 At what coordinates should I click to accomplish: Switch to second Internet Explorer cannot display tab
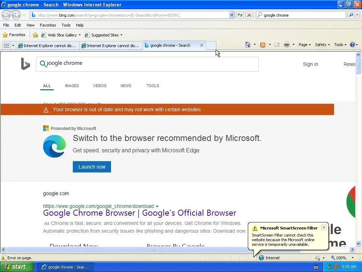click(x=111, y=46)
